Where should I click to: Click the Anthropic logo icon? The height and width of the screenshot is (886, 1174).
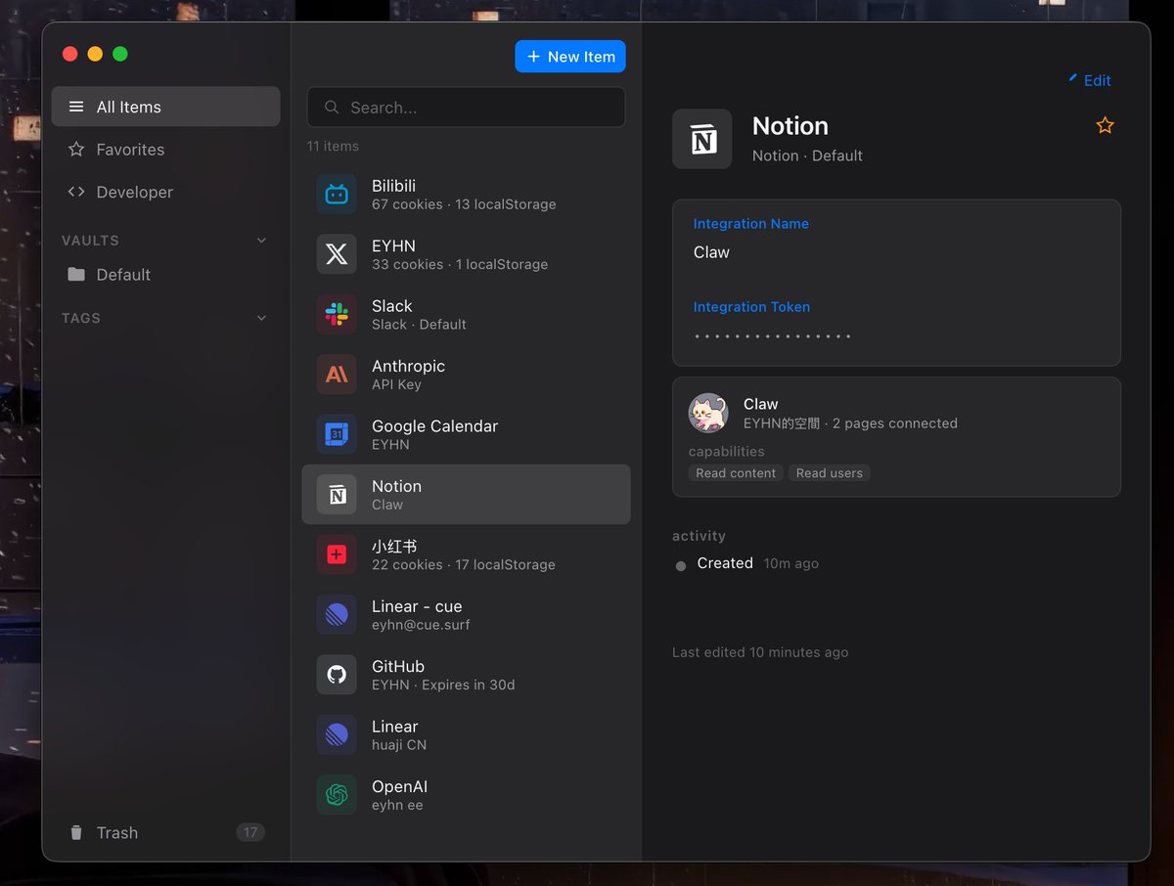[337, 375]
